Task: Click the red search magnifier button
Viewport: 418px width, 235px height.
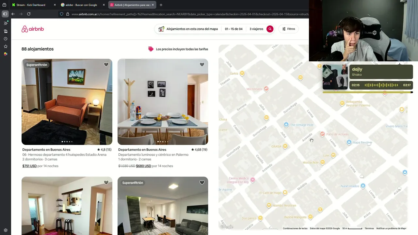Action: (x=270, y=29)
